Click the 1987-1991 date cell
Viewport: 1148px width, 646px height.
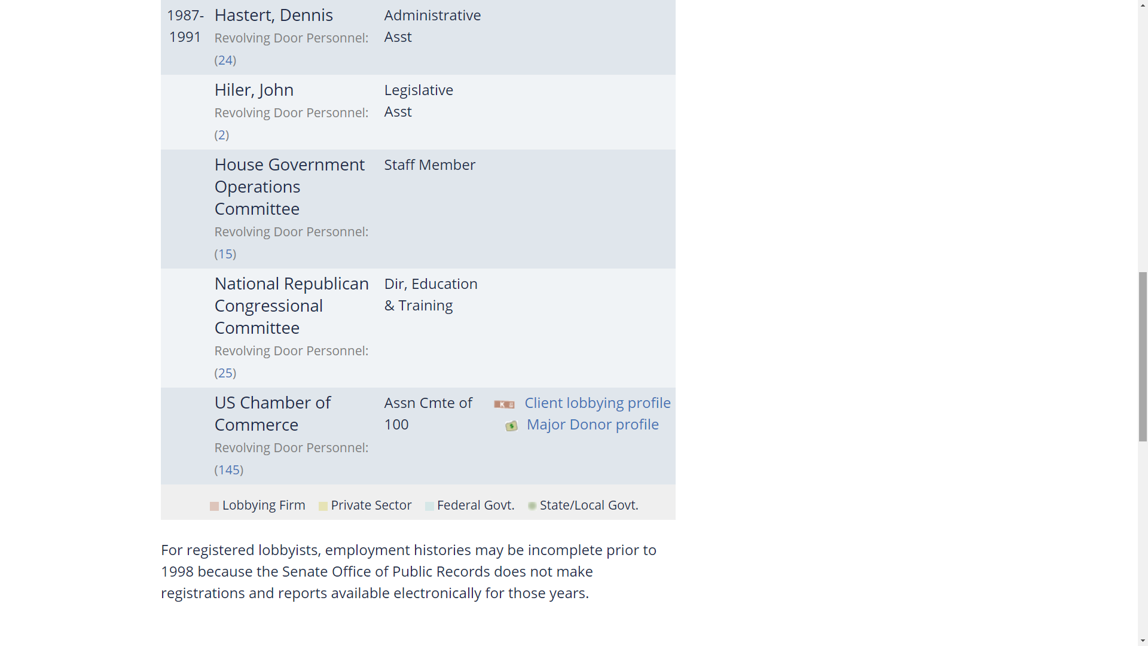click(x=185, y=26)
